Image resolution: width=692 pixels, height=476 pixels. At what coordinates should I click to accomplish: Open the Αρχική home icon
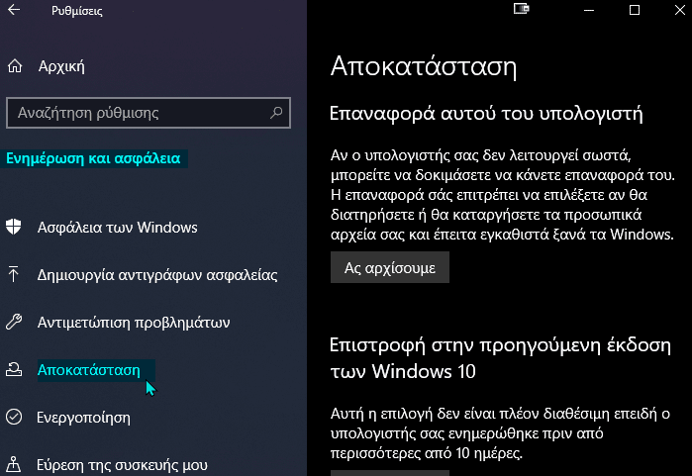[15, 66]
